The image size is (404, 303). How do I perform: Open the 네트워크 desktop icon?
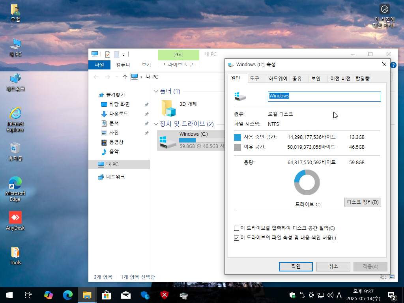pos(15,82)
